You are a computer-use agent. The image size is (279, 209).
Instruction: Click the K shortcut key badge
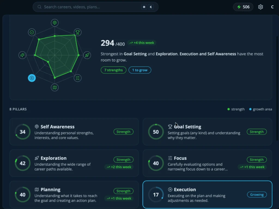point(151,7)
